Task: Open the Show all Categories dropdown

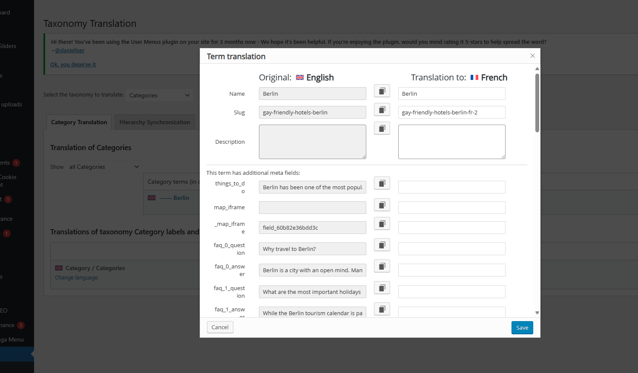Action: (104, 167)
